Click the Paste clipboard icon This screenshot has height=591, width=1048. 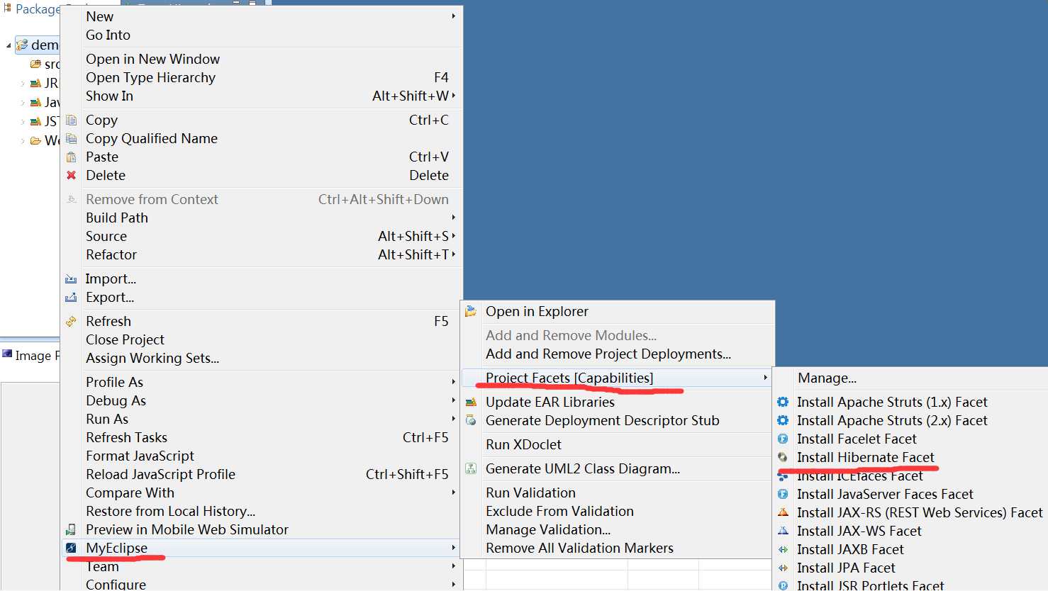[71, 157]
